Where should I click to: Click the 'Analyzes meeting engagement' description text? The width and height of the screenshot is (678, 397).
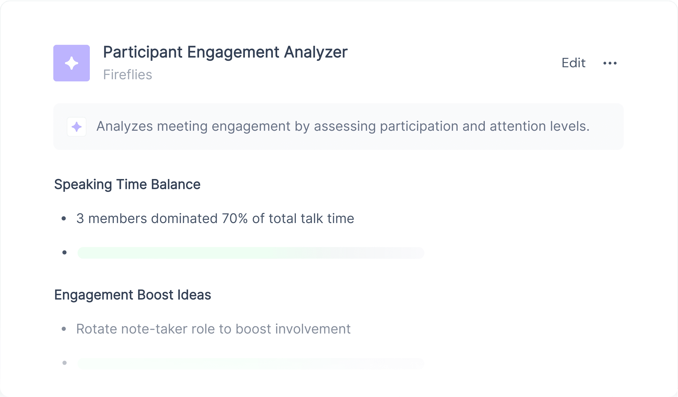pos(343,126)
